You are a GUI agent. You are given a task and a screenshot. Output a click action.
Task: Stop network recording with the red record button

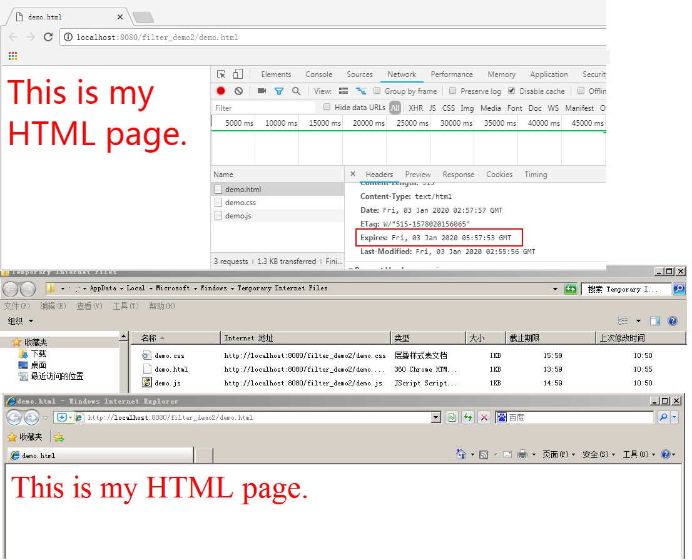(x=221, y=91)
